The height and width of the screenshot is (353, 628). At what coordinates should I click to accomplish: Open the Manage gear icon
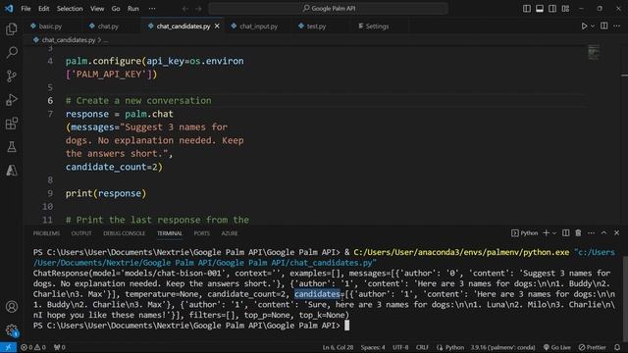12,330
